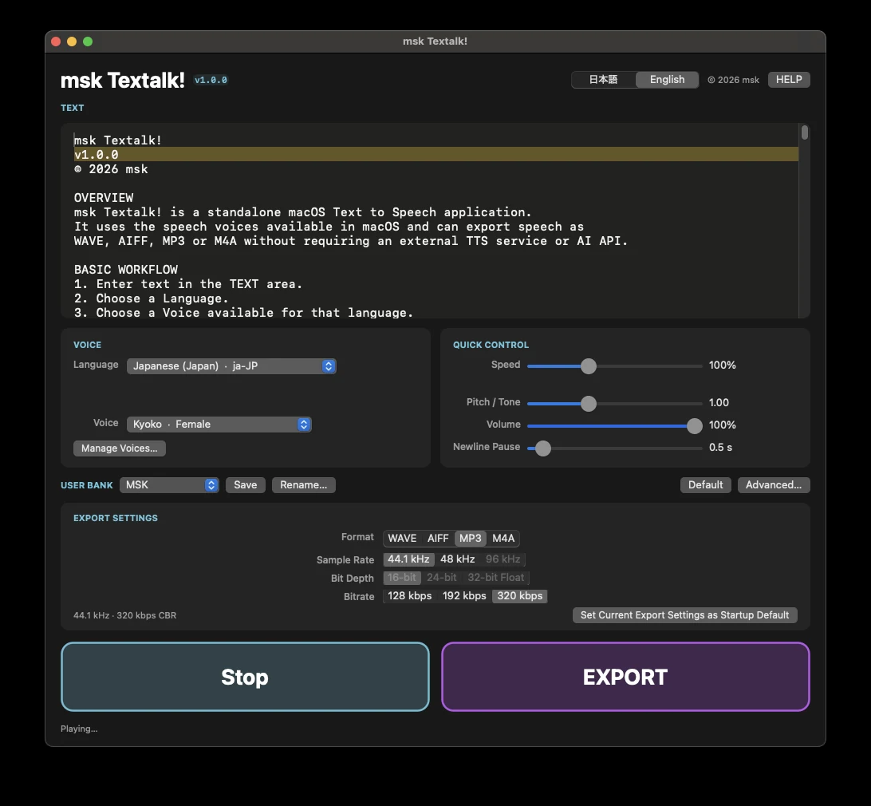The height and width of the screenshot is (806, 871).
Task: Click the Language dropdown stepper arrows
Action: coord(329,365)
